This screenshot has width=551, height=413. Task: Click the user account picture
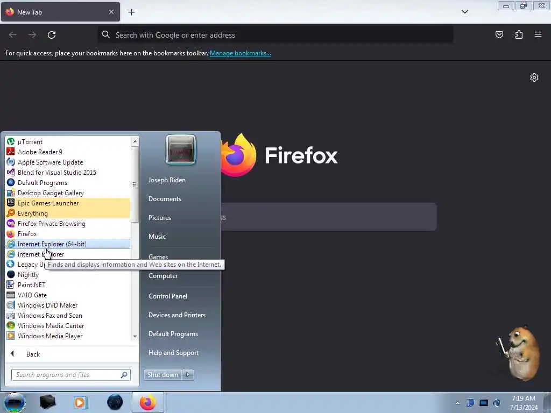(181, 149)
